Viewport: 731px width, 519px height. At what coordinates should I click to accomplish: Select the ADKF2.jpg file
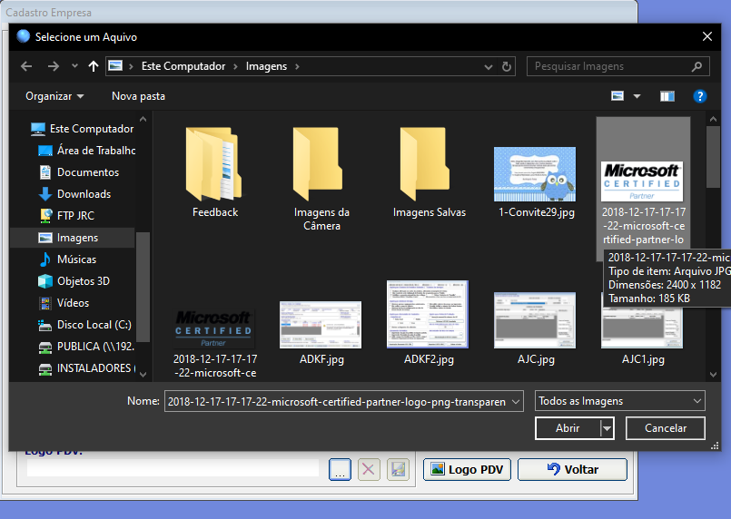pyautogui.click(x=429, y=323)
